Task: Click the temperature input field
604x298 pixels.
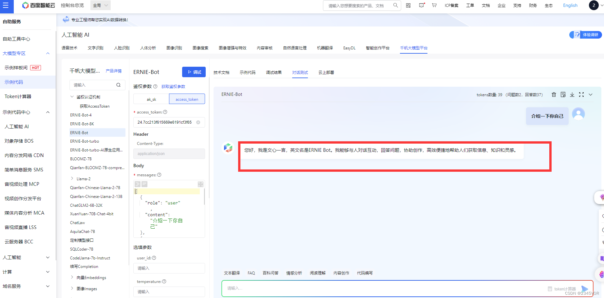Action: coord(169,292)
